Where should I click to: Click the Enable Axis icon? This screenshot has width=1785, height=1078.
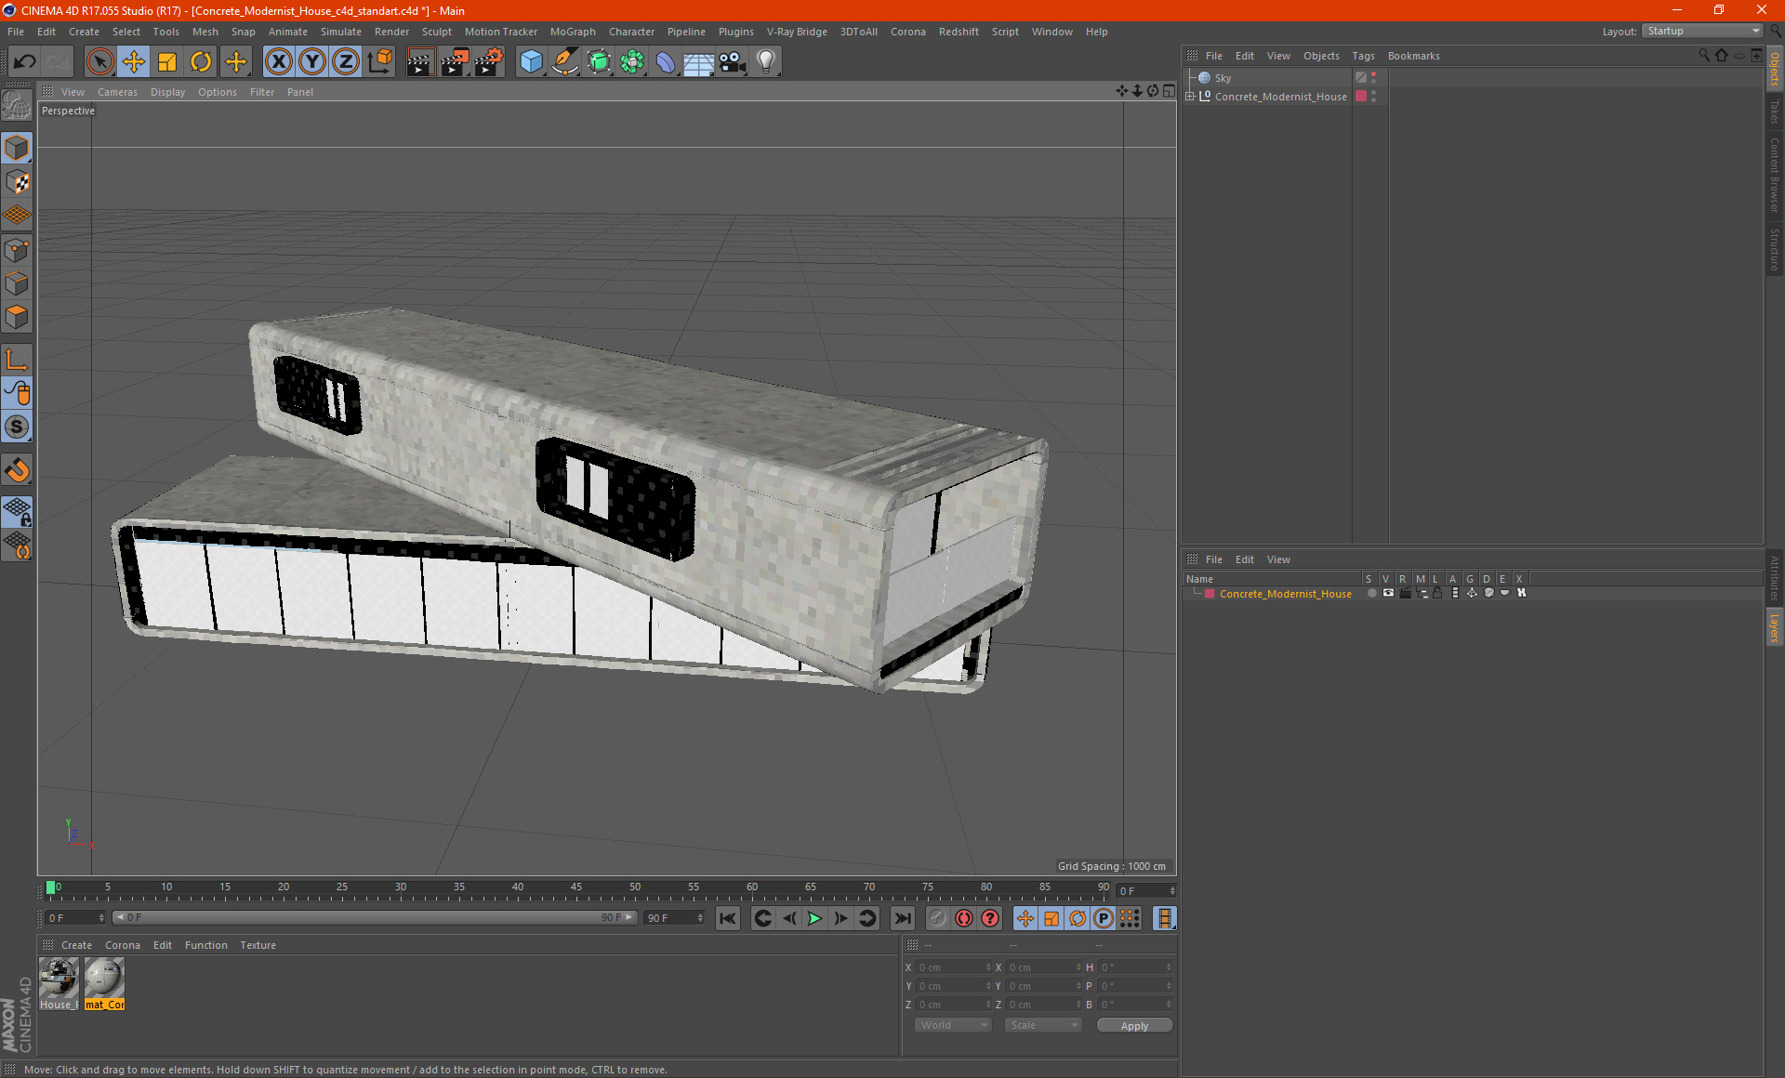(17, 360)
